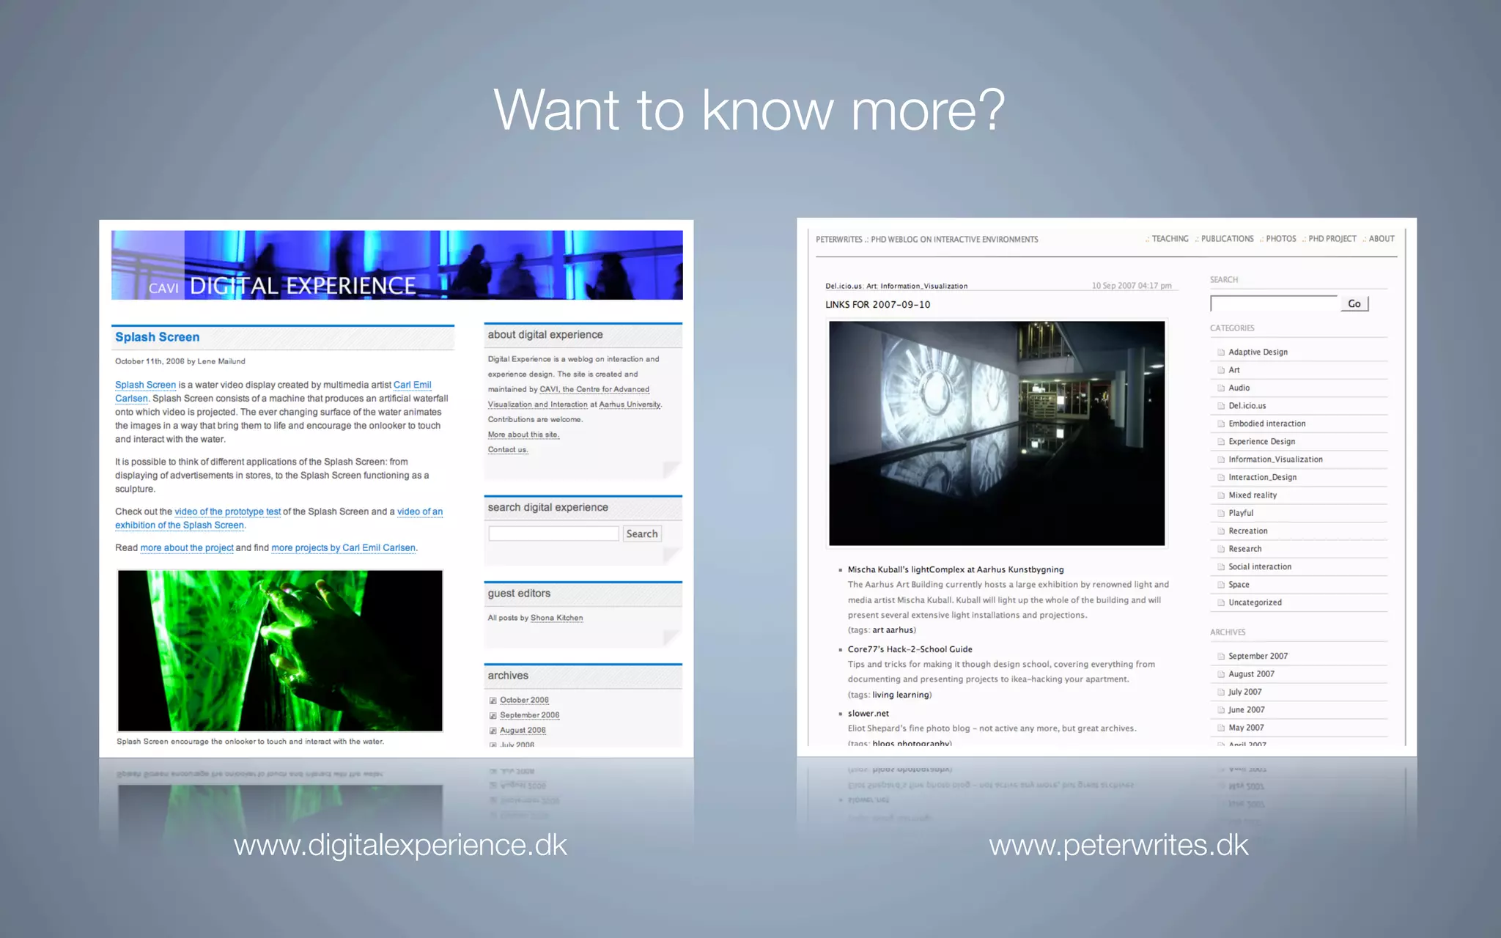Click the page icon beside Playful
This screenshot has height=938, width=1501.
point(1221,514)
